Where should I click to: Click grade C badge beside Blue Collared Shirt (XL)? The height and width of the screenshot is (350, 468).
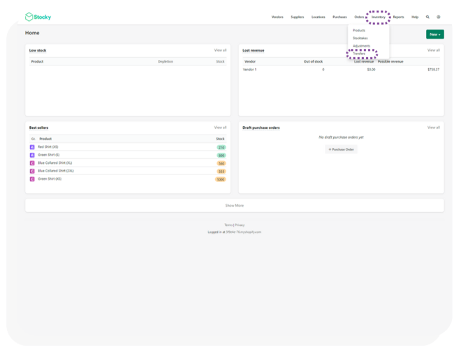click(x=32, y=163)
